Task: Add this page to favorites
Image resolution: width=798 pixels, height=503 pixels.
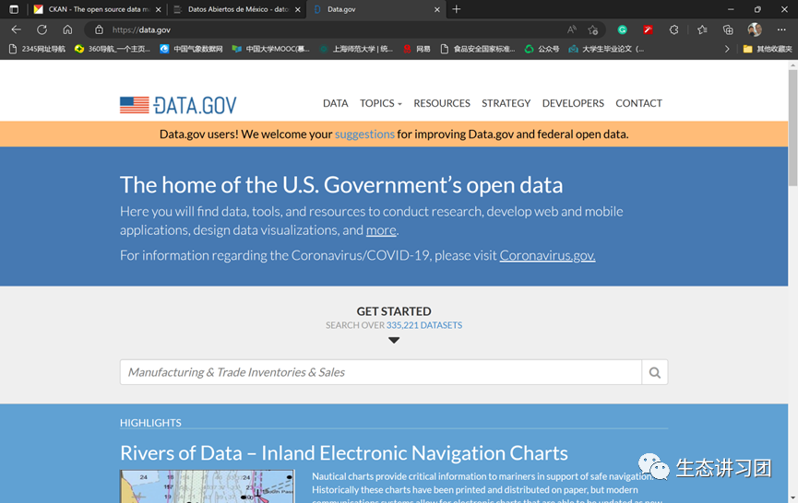Action: pos(592,30)
